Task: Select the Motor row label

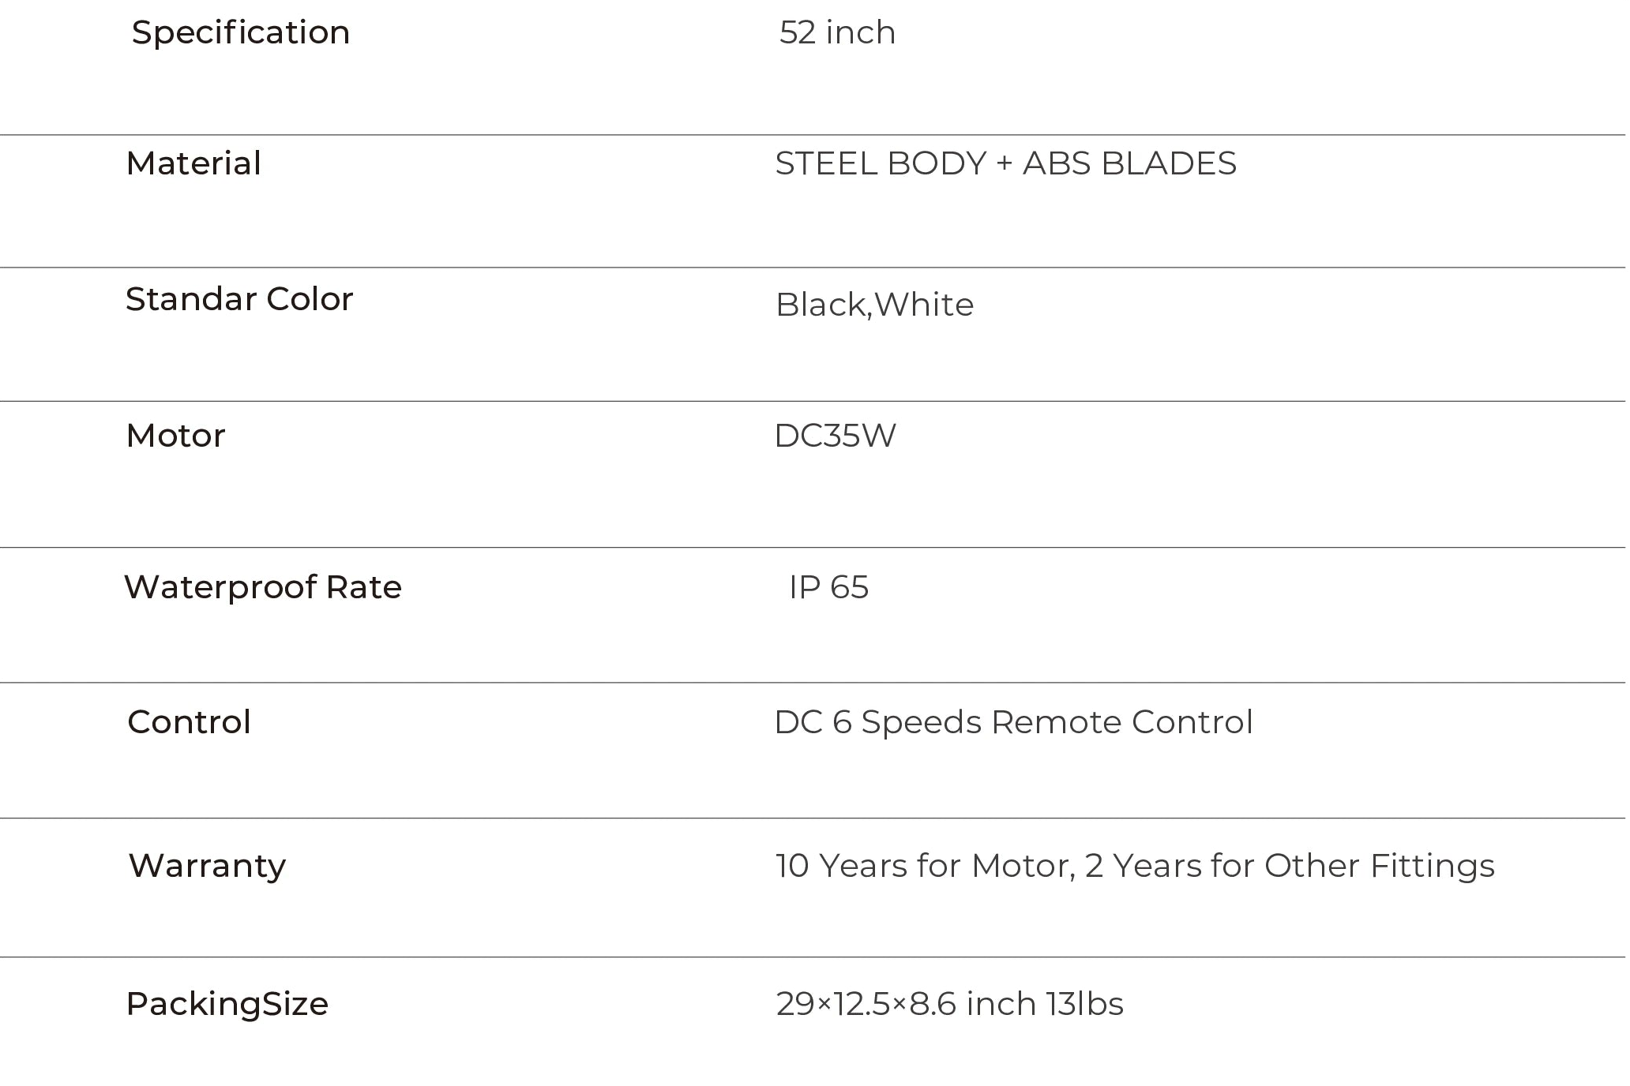Action: pos(175,436)
